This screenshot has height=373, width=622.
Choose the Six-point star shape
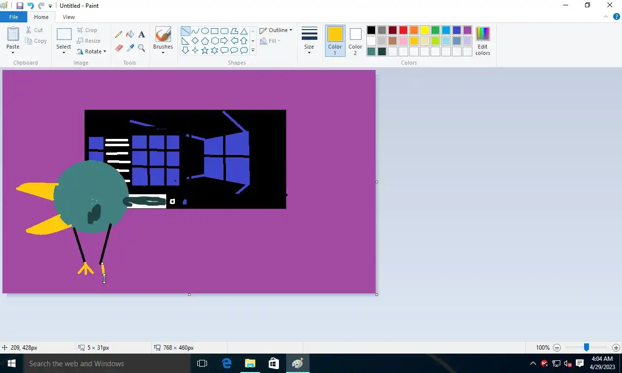(215, 51)
